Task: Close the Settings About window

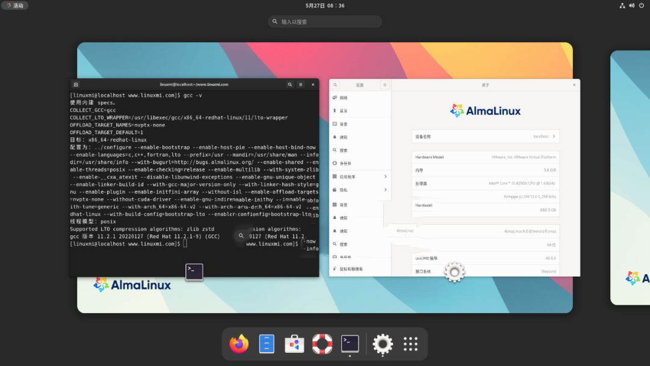Action: (574, 85)
